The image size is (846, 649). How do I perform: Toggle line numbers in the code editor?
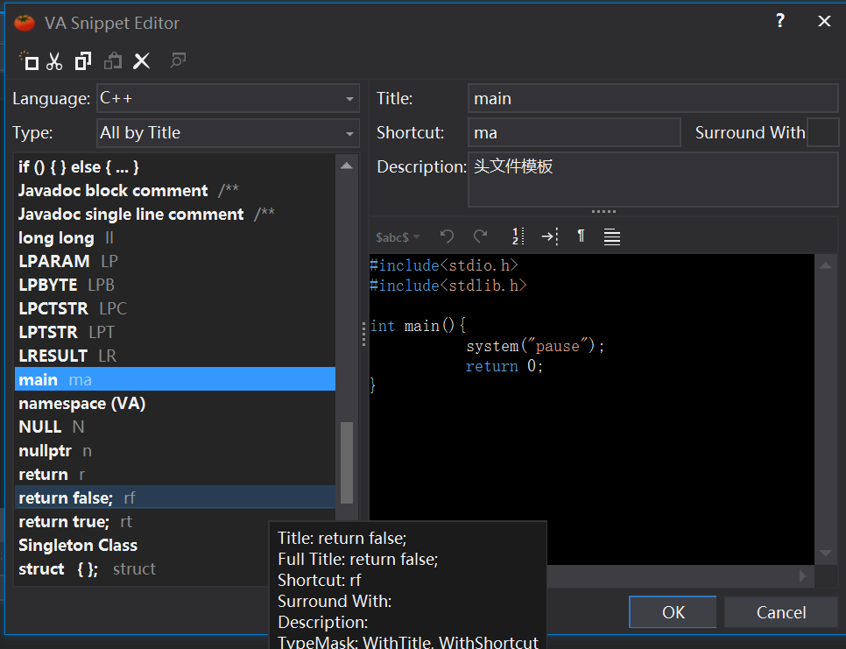[x=518, y=236]
